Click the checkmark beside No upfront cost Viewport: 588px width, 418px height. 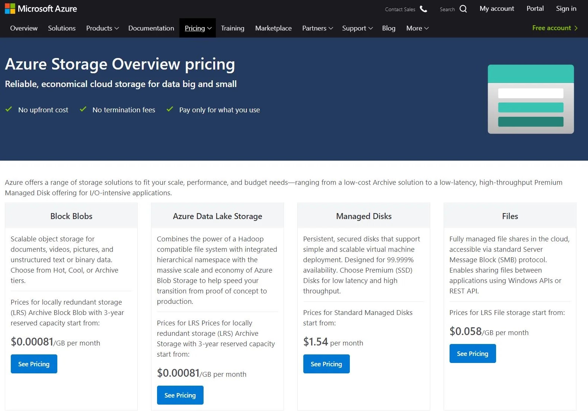click(x=9, y=109)
